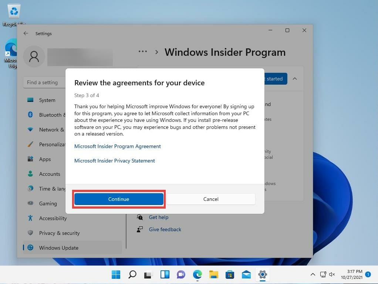This screenshot has width=378, height=284.
Task: Open the Get help link
Action: click(x=159, y=217)
